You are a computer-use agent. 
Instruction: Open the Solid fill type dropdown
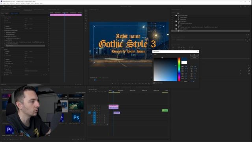[x=160, y=55]
